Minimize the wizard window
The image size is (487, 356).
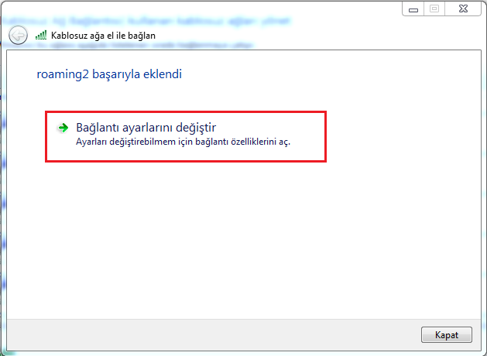pos(414,9)
